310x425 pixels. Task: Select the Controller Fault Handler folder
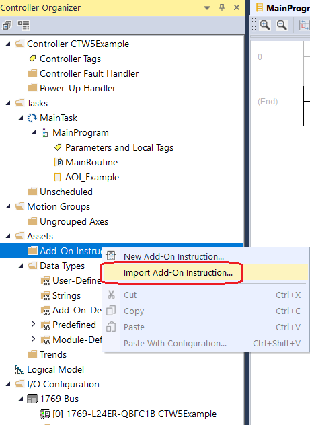point(89,73)
